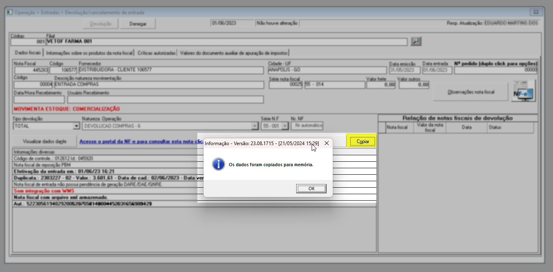Click the NF-e monitor icon

(x=523, y=91)
